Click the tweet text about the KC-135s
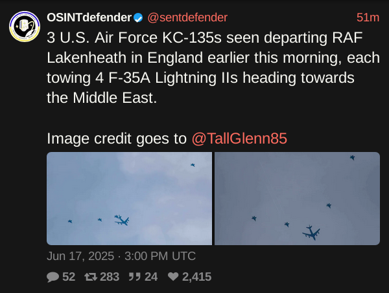389x293 pixels. click(x=213, y=68)
